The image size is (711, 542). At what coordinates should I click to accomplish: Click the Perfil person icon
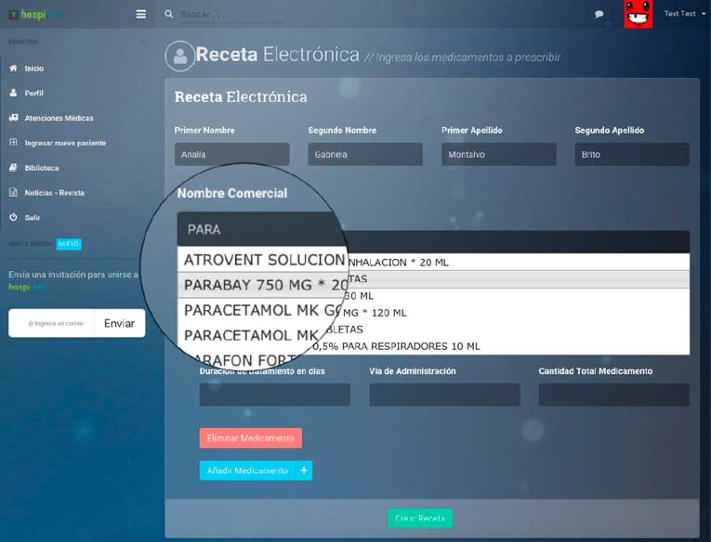click(13, 93)
